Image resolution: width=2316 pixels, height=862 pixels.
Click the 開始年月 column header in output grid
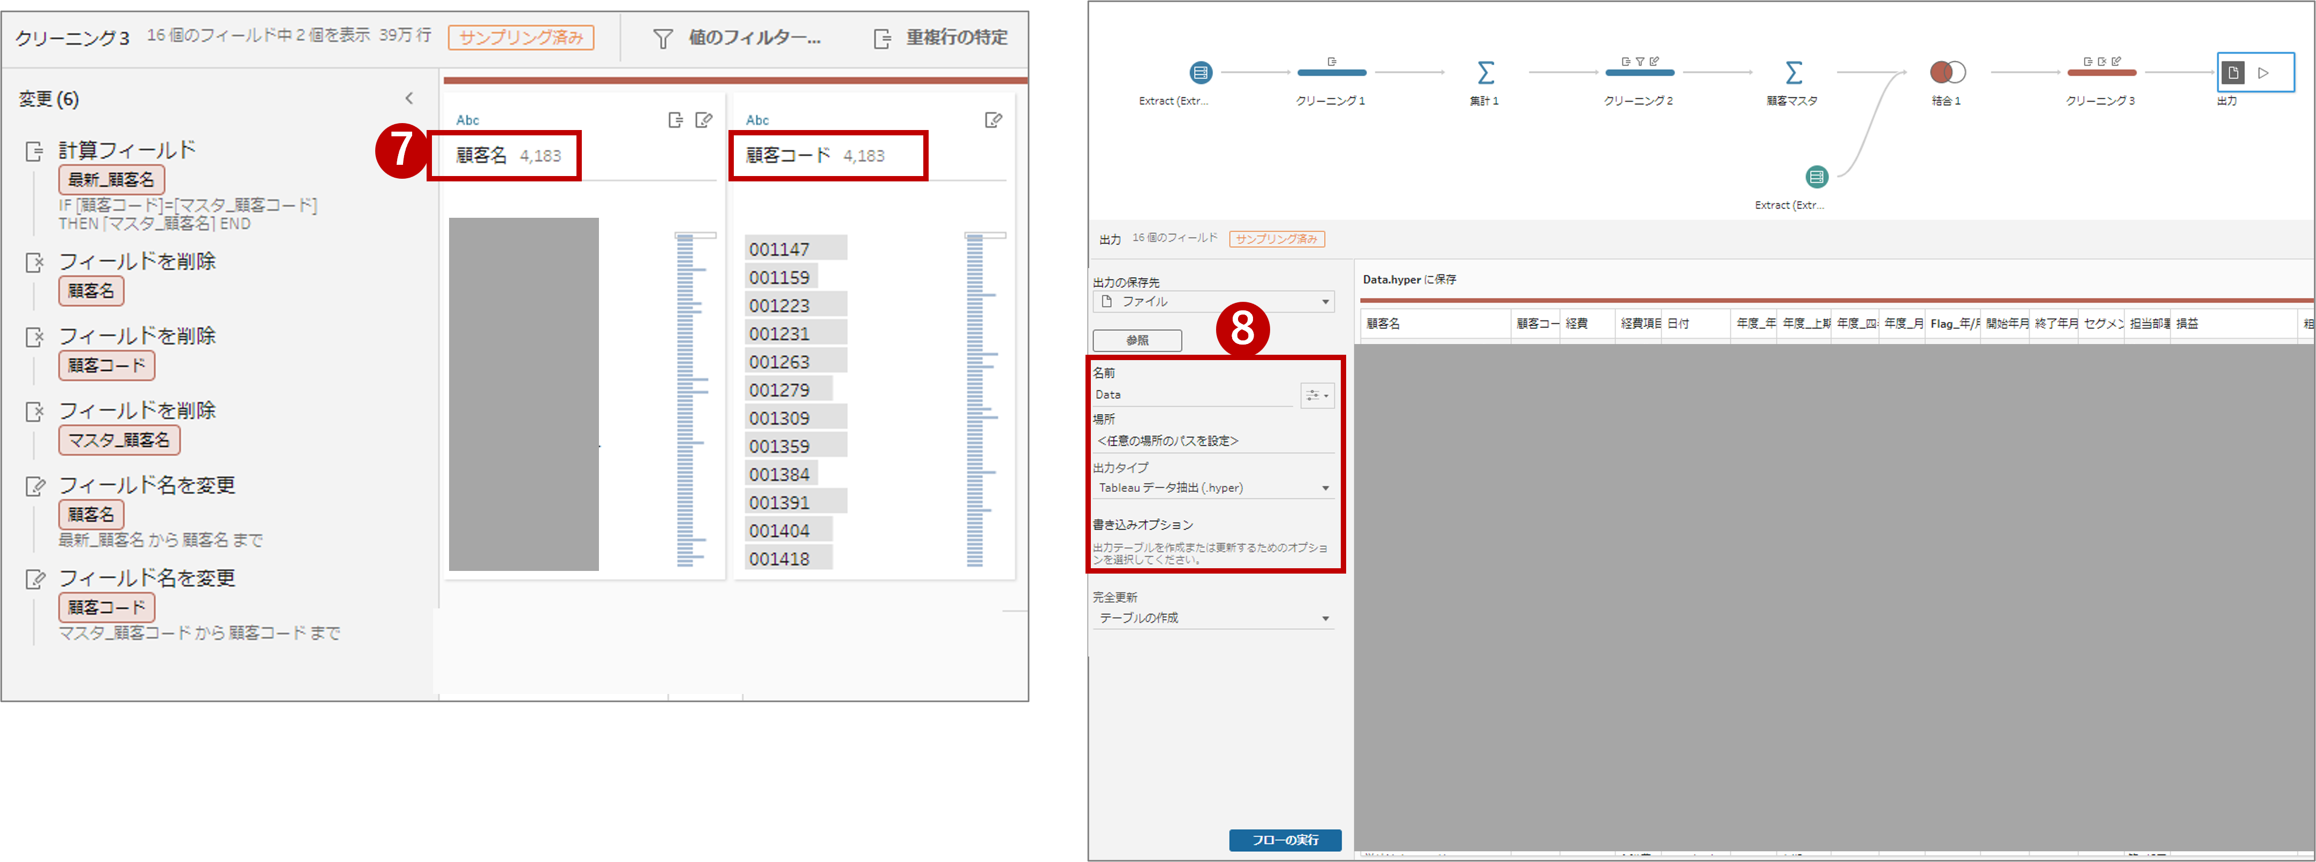click(x=2006, y=324)
